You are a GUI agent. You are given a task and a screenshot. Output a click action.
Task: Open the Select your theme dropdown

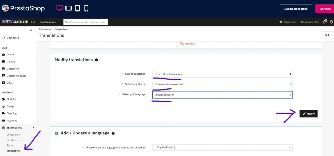[222, 84]
